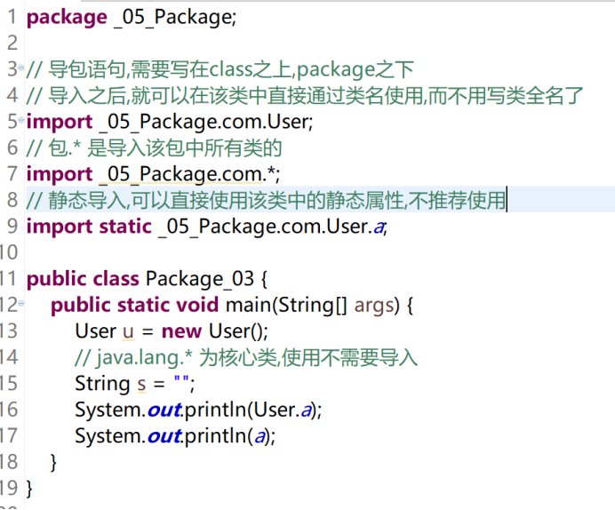The width and height of the screenshot is (615, 510).
Task: Click line number 8 in the gutter
Action: (12, 200)
